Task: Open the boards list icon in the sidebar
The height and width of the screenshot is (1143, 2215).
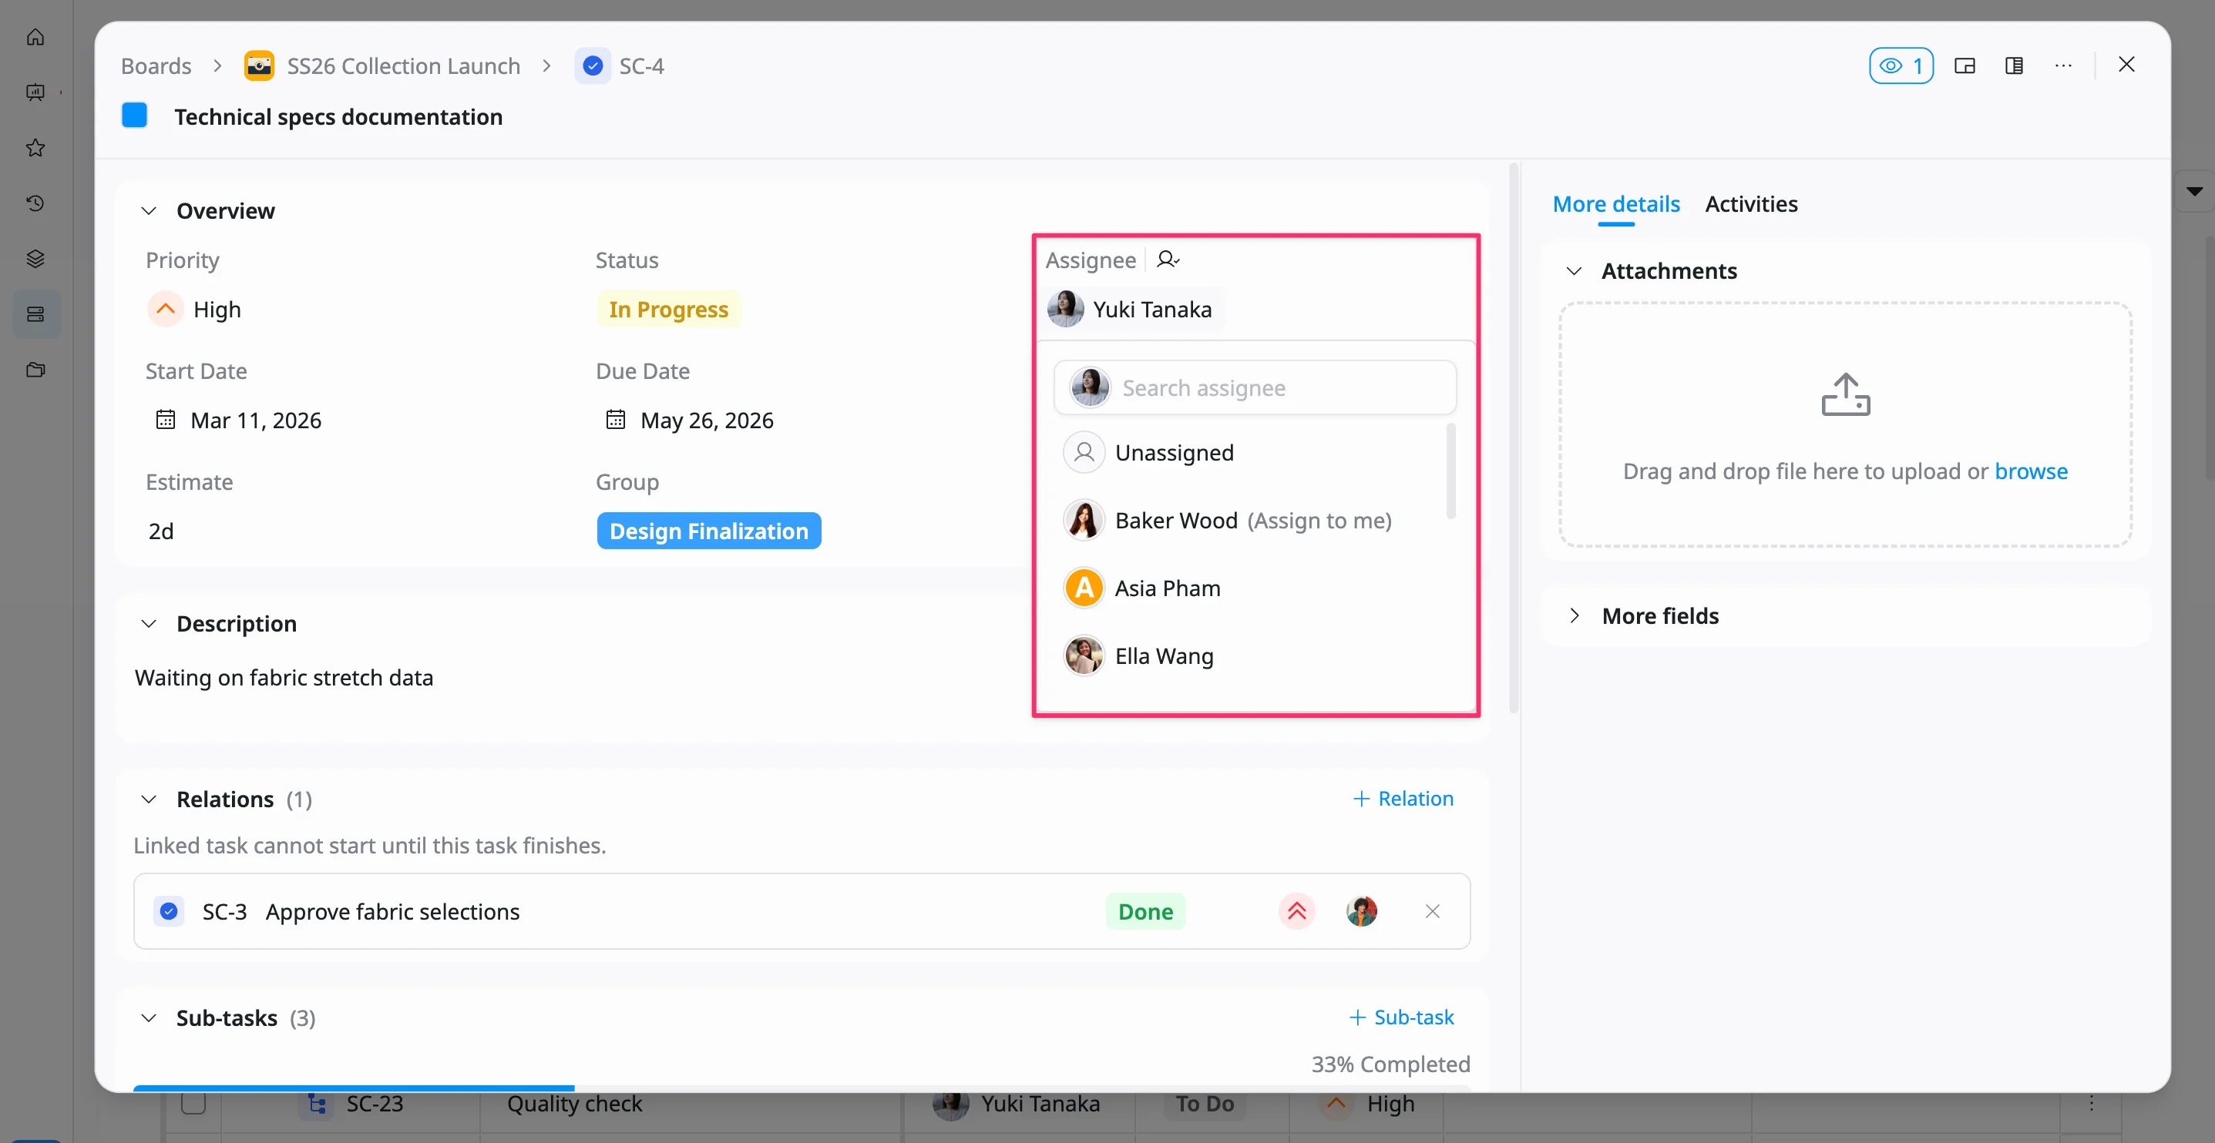Action: (35, 313)
